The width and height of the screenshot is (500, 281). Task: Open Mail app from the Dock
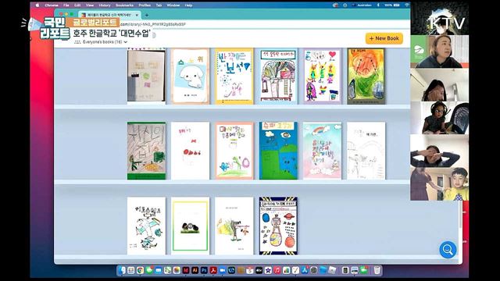[x=159, y=271]
